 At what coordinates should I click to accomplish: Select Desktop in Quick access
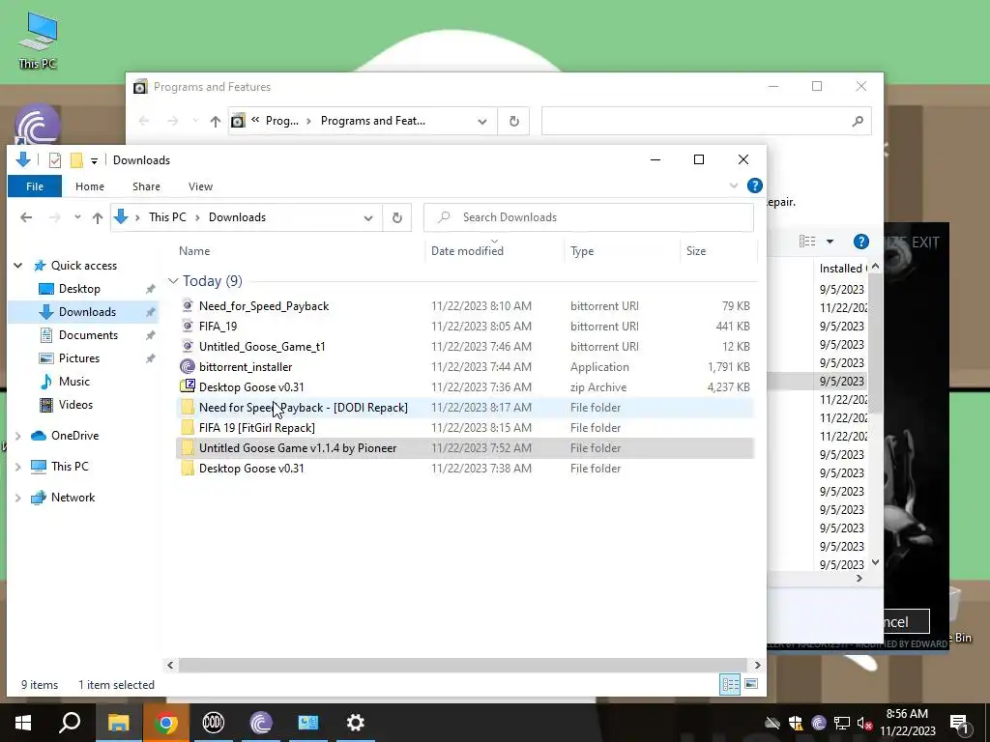pyautogui.click(x=79, y=288)
